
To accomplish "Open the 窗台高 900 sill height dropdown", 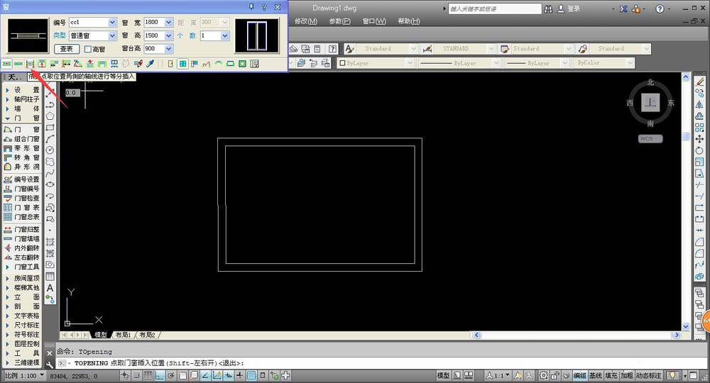I will click(x=168, y=49).
